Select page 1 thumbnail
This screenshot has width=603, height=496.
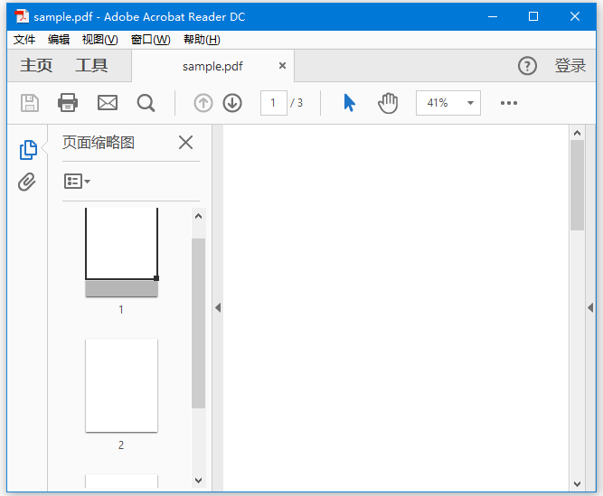[121, 252]
